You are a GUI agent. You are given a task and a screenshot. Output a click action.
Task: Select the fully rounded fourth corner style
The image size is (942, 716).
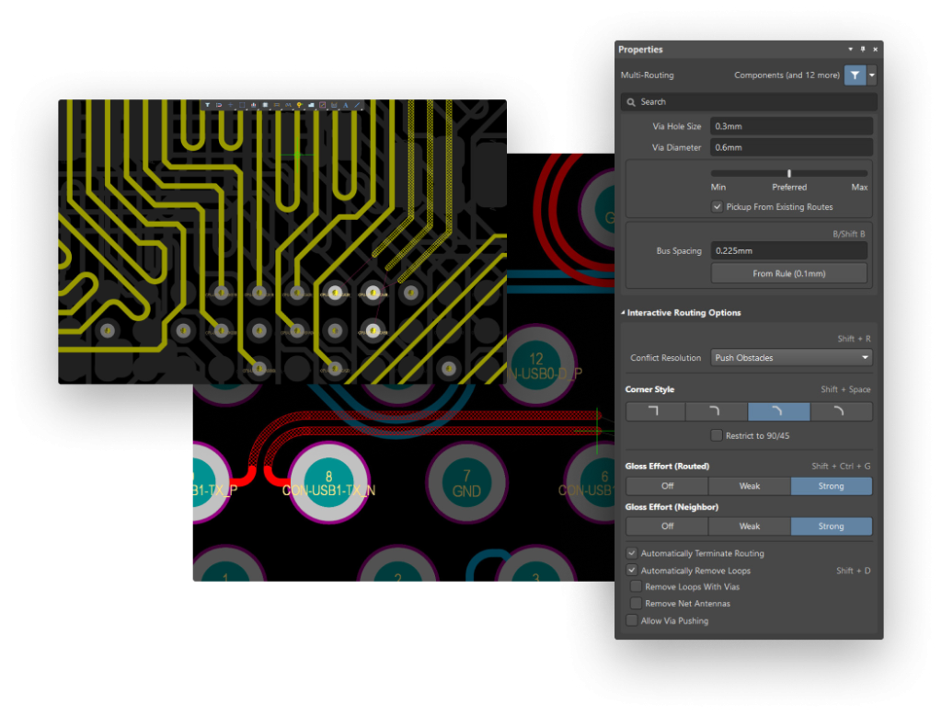click(x=841, y=411)
